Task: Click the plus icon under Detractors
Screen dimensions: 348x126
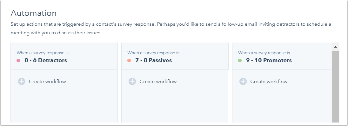Action: (22, 82)
